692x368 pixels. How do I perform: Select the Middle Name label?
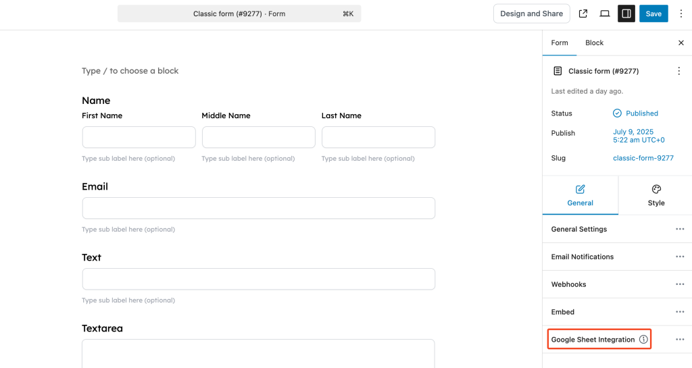click(x=226, y=115)
